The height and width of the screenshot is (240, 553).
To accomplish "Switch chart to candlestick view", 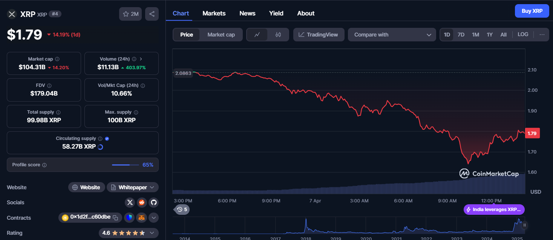I will [x=278, y=35].
